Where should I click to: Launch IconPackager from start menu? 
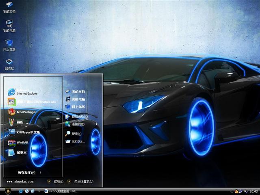tap(22, 112)
